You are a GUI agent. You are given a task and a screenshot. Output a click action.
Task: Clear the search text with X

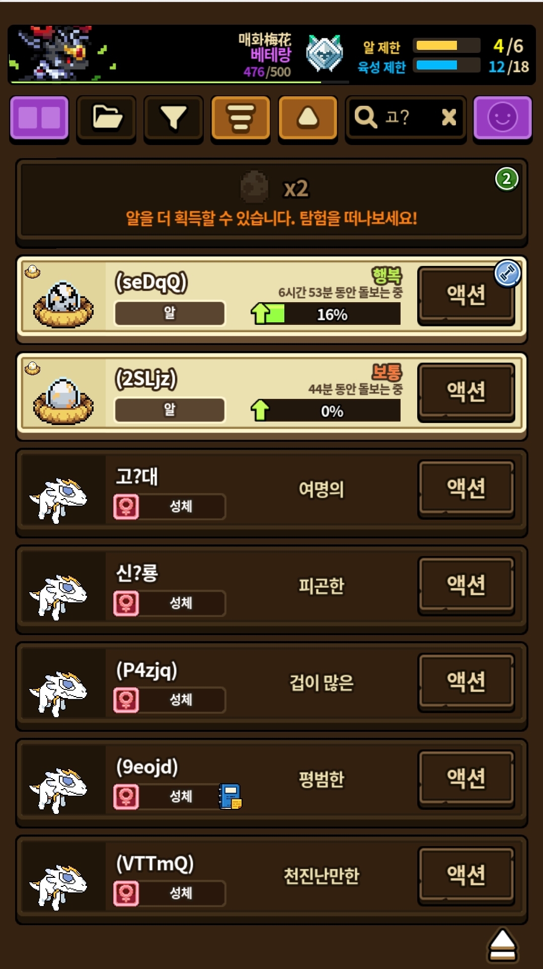449,117
